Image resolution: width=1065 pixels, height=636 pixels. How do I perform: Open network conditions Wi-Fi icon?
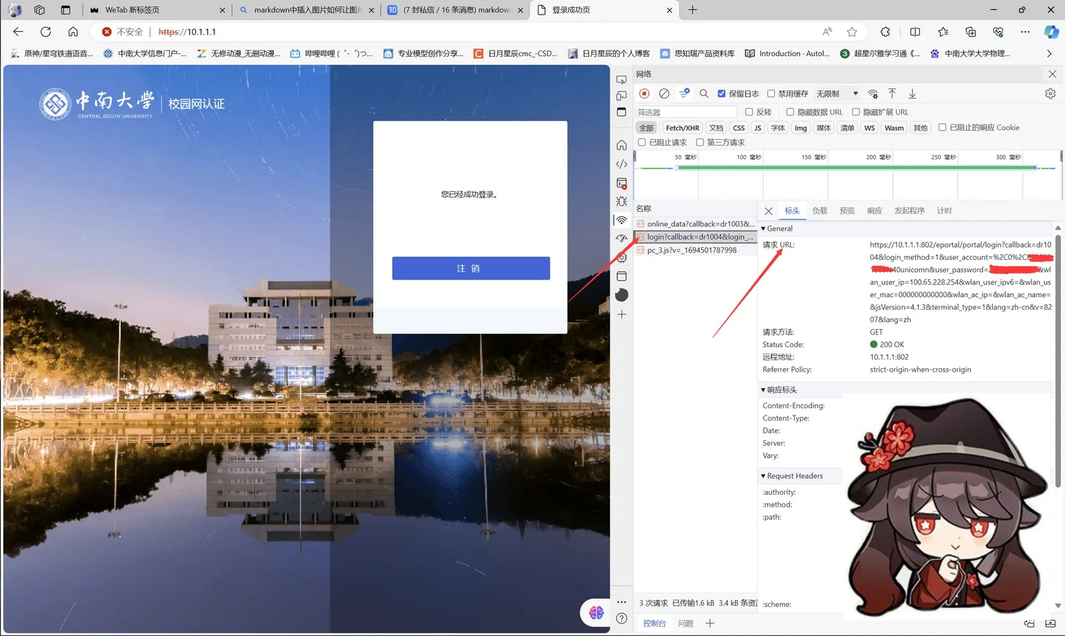pyautogui.click(x=873, y=94)
